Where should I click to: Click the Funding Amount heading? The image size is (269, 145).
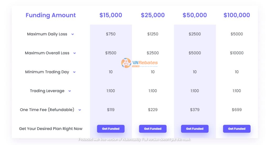[51, 15]
